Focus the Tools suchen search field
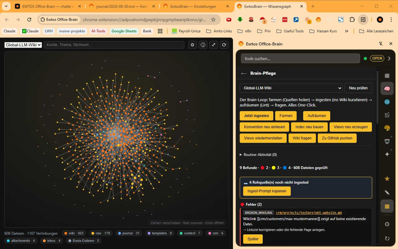The width and height of the screenshot is (398, 249). tap(300, 59)
